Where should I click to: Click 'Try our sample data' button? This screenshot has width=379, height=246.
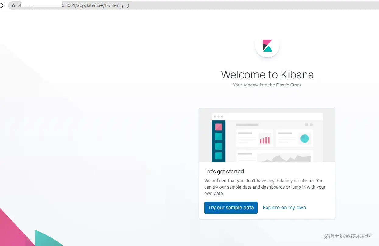(x=231, y=208)
